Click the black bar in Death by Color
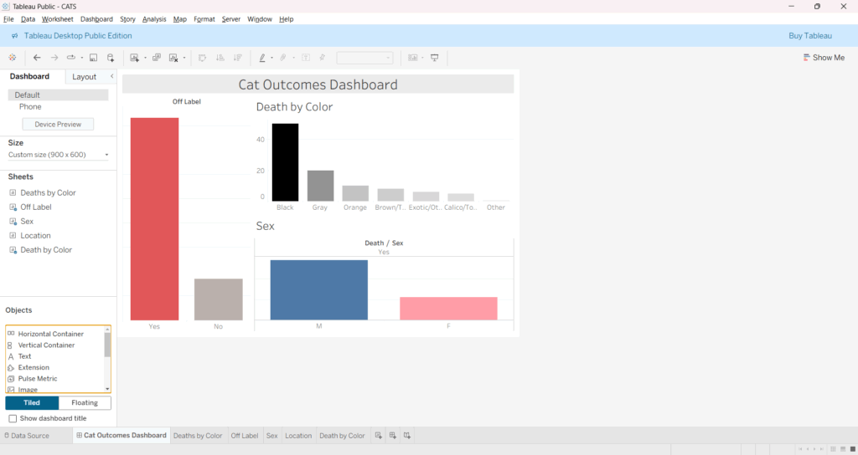 tap(285, 162)
